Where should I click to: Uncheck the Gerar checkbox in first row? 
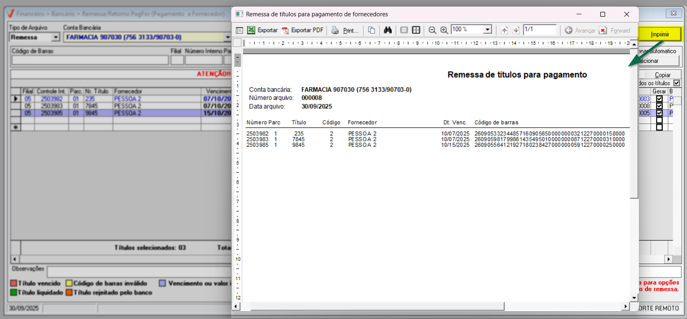coord(659,99)
